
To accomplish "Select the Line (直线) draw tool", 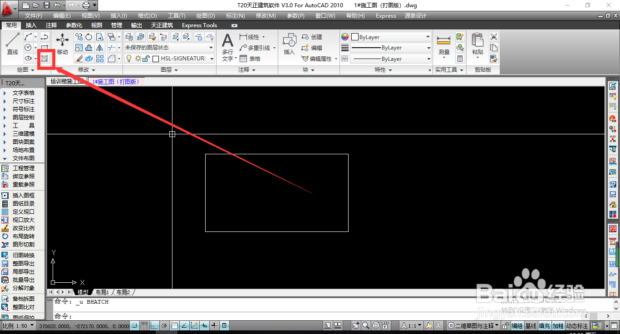I will click(12, 44).
